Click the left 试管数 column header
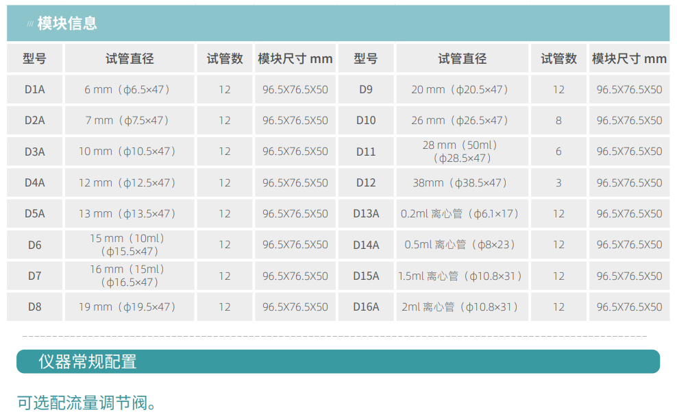 [x=225, y=58]
